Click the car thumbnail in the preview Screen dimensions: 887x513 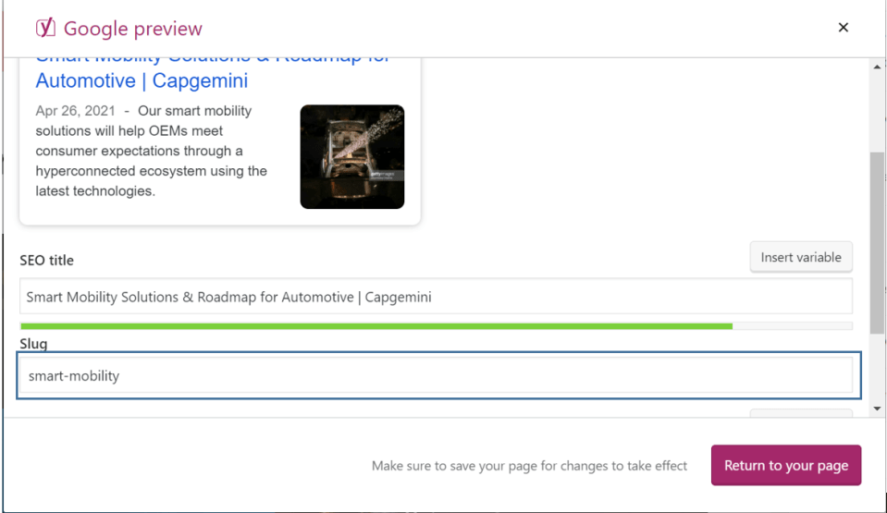[x=351, y=156]
